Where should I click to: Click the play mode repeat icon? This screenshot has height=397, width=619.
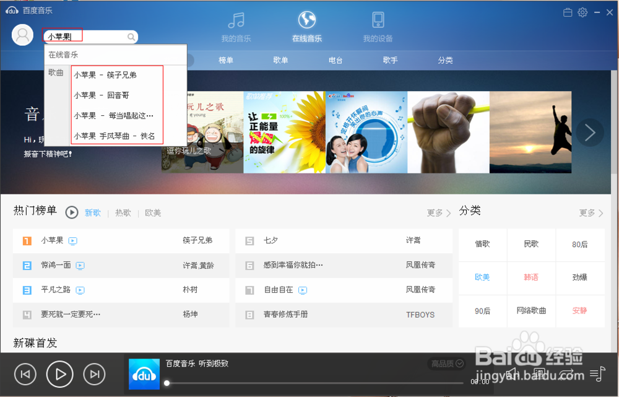[x=566, y=373]
